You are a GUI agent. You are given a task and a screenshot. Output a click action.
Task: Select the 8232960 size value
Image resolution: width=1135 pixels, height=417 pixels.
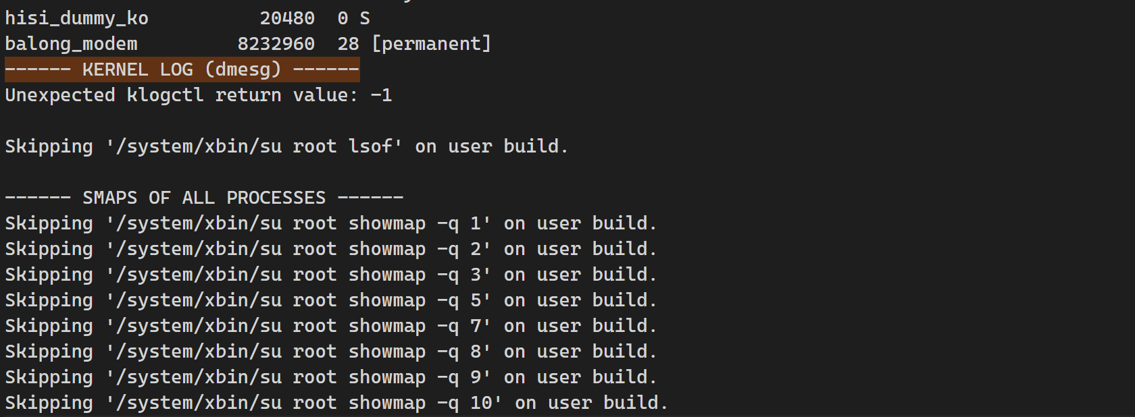(x=276, y=44)
